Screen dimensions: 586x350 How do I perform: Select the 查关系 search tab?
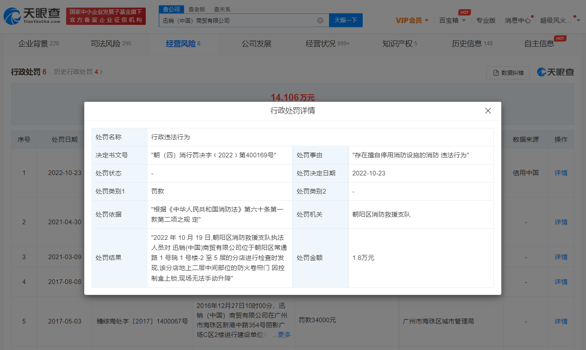pos(222,9)
